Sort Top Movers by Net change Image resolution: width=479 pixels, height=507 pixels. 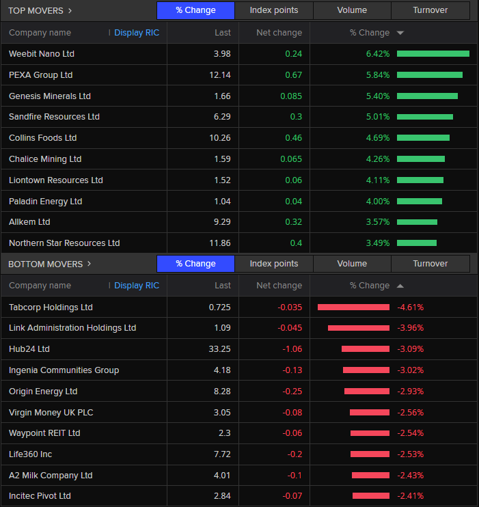(279, 33)
